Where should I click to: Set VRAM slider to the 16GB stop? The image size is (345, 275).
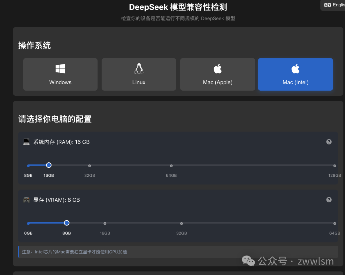[x=105, y=224]
